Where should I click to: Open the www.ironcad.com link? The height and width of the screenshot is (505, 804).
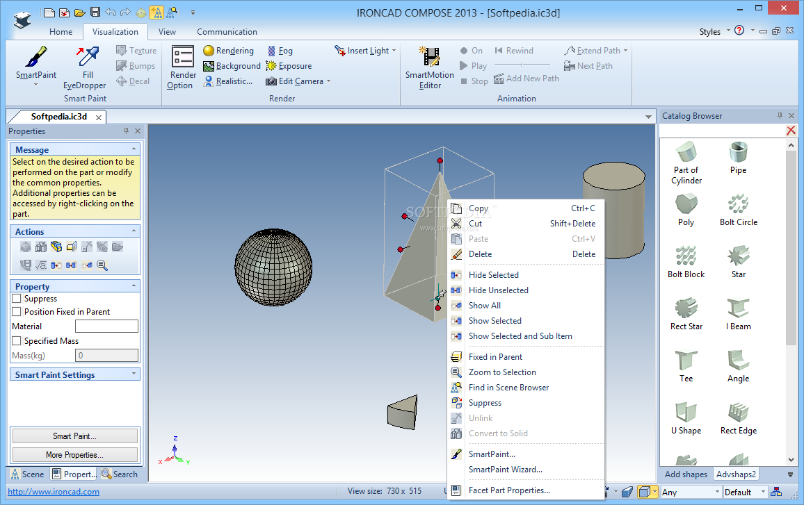coord(54,492)
